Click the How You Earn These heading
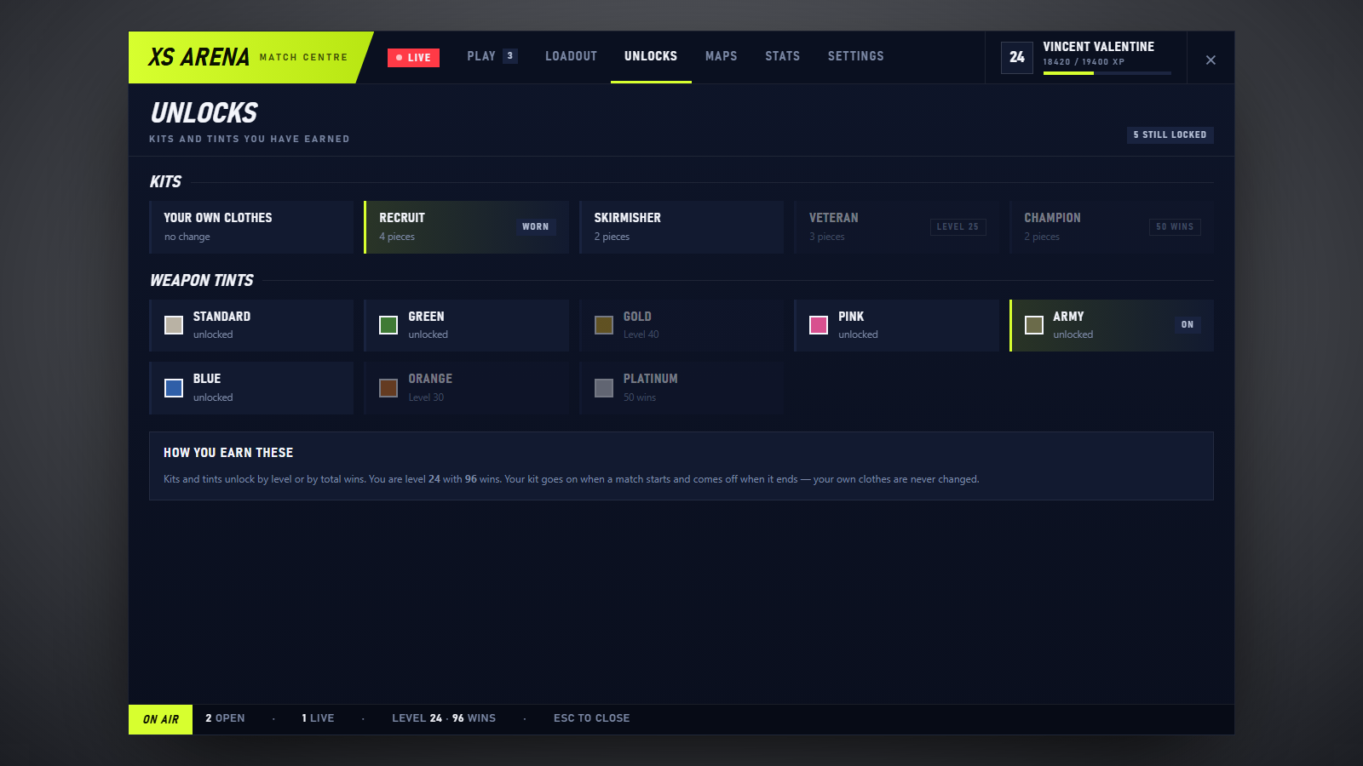 (x=228, y=453)
